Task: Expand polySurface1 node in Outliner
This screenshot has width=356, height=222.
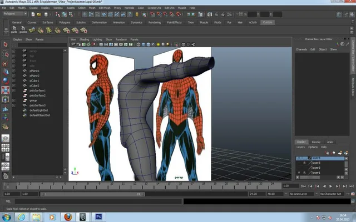Action: click(x=14, y=90)
